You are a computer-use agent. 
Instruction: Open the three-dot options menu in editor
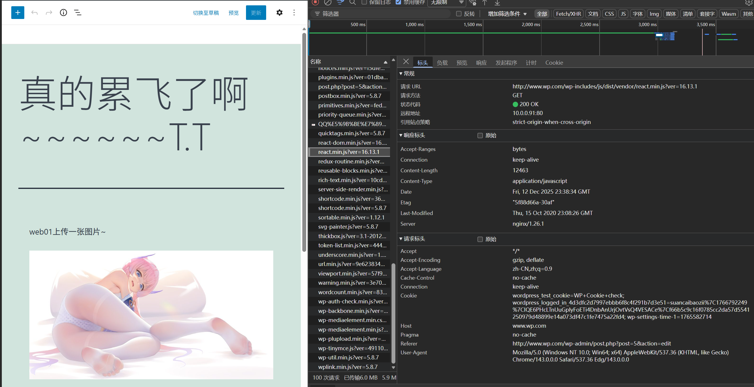pyautogui.click(x=294, y=13)
